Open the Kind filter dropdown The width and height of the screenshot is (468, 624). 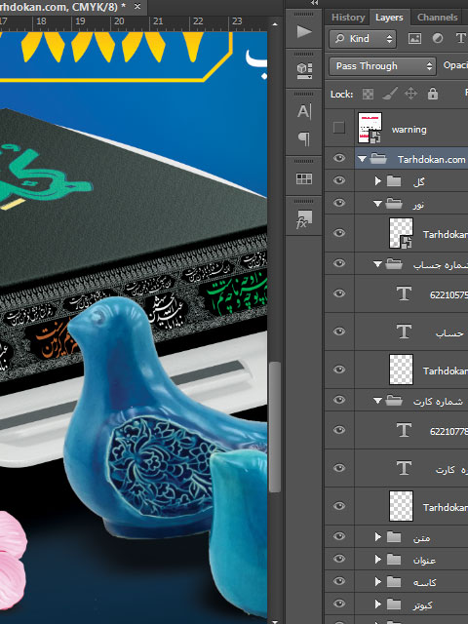point(363,39)
